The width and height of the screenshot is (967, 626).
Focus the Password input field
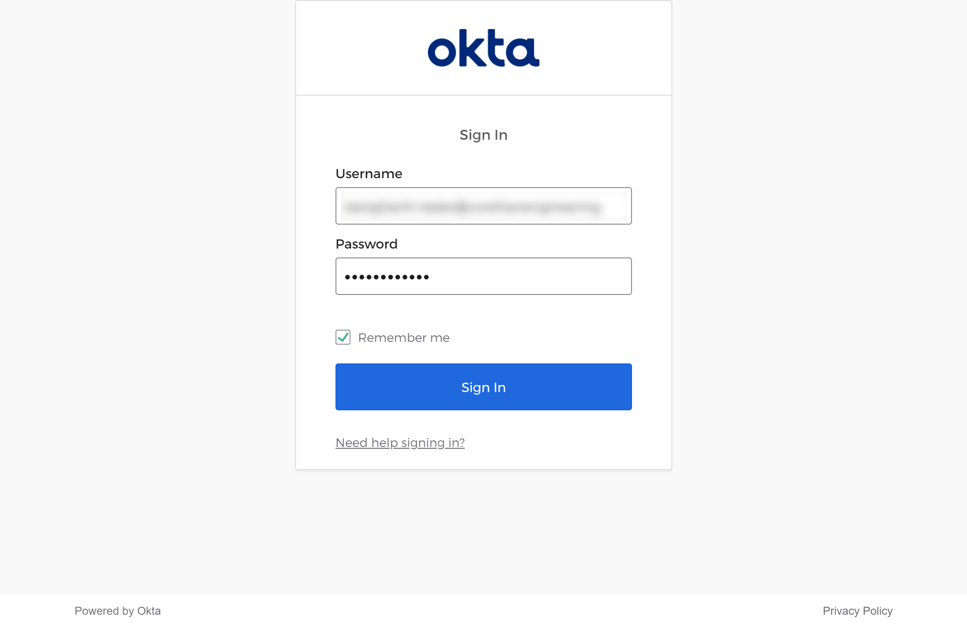(x=483, y=276)
